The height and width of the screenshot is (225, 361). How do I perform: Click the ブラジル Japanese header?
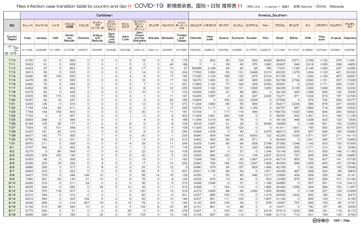pos(280,26)
